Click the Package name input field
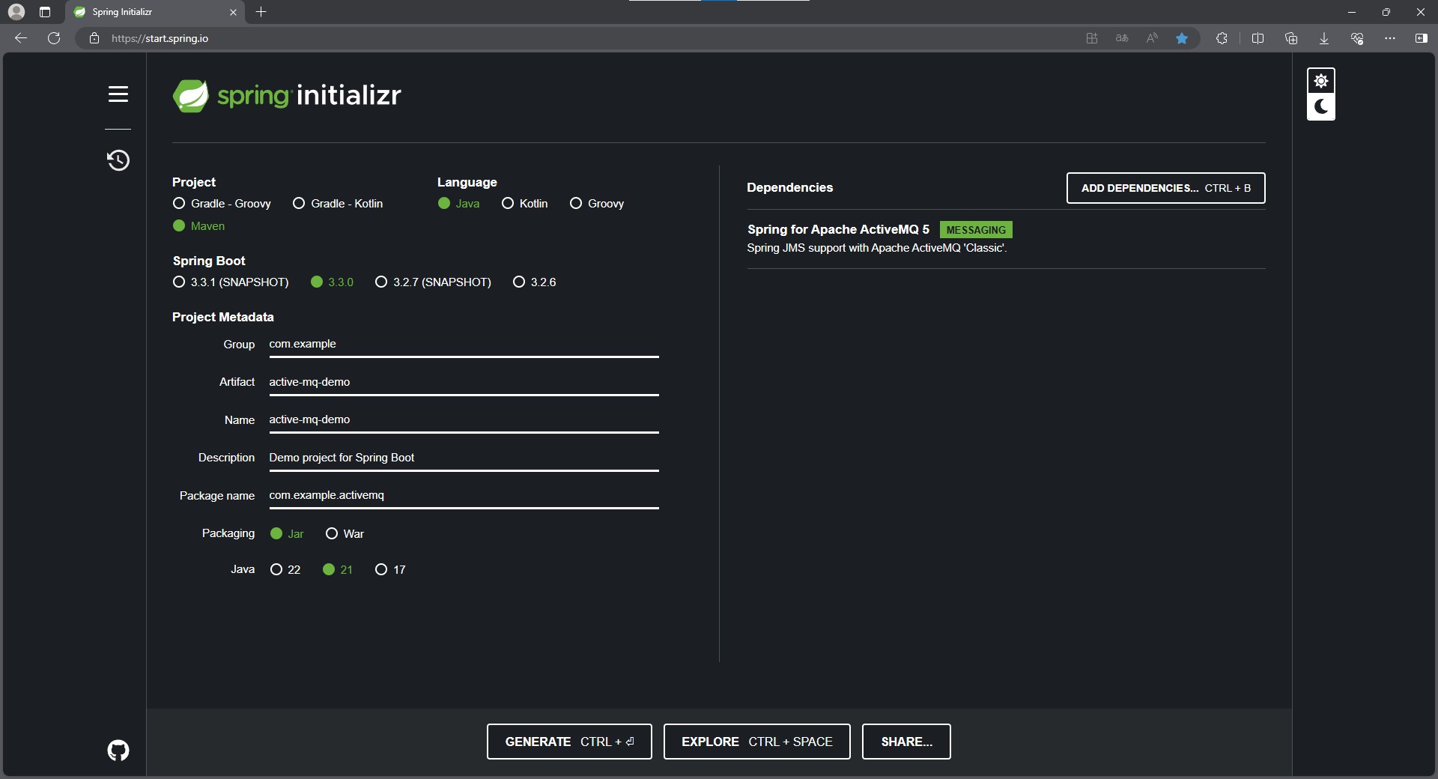The image size is (1438, 779). point(464,496)
